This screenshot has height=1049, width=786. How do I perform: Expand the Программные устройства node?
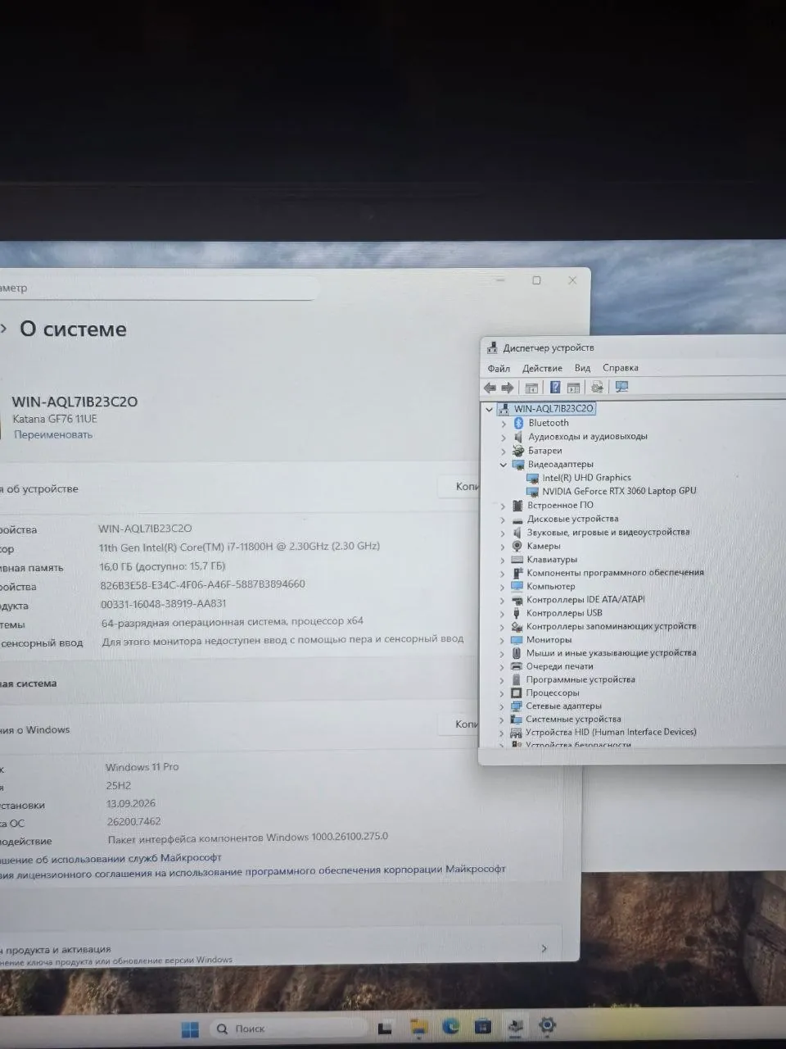(x=502, y=680)
